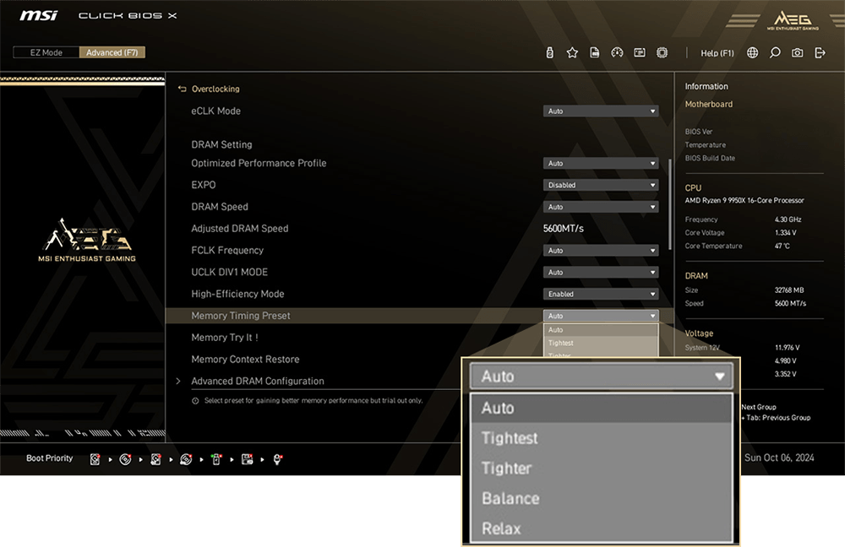Image resolution: width=845 pixels, height=547 pixels.
Task: Click the Motherboard information link
Action: (709, 104)
